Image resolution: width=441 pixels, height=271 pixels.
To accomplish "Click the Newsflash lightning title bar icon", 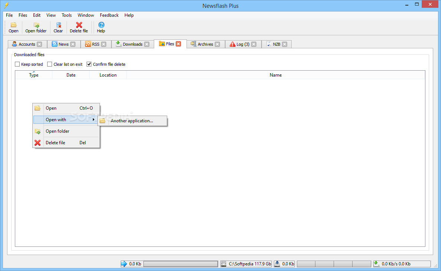I will (6, 5).
